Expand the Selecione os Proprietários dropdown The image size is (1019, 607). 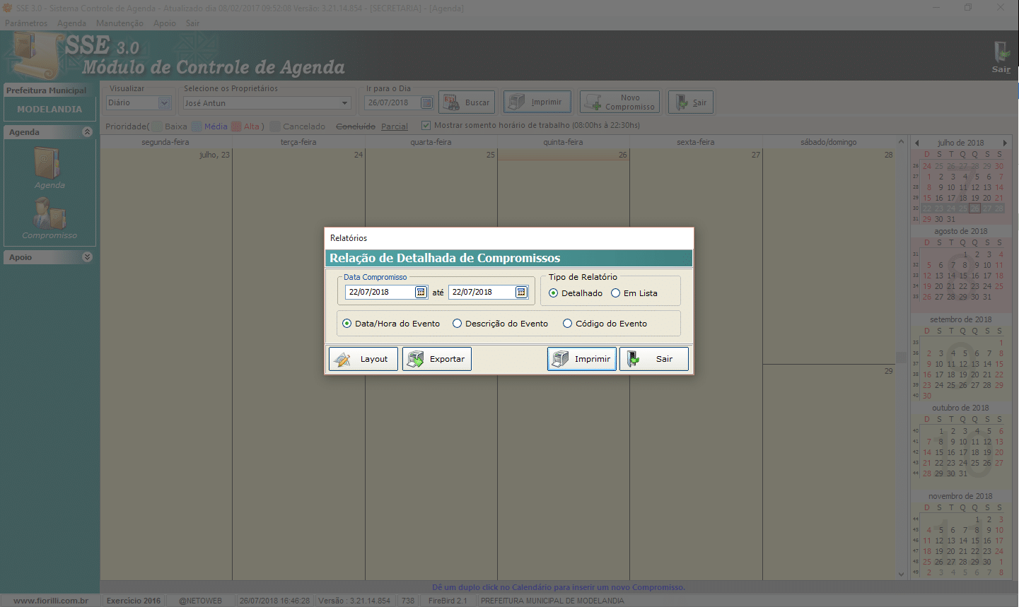(344, 103)
